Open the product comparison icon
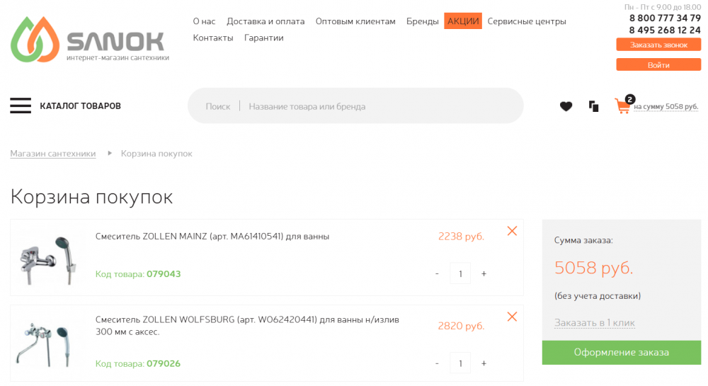 593,106
